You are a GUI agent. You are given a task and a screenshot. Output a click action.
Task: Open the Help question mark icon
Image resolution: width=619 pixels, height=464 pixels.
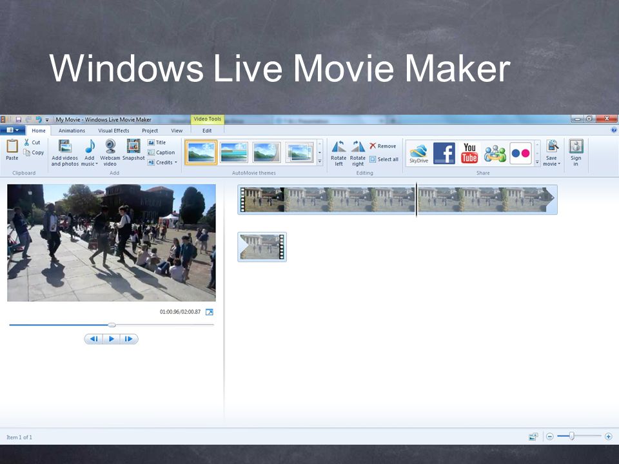pos(614,130)
